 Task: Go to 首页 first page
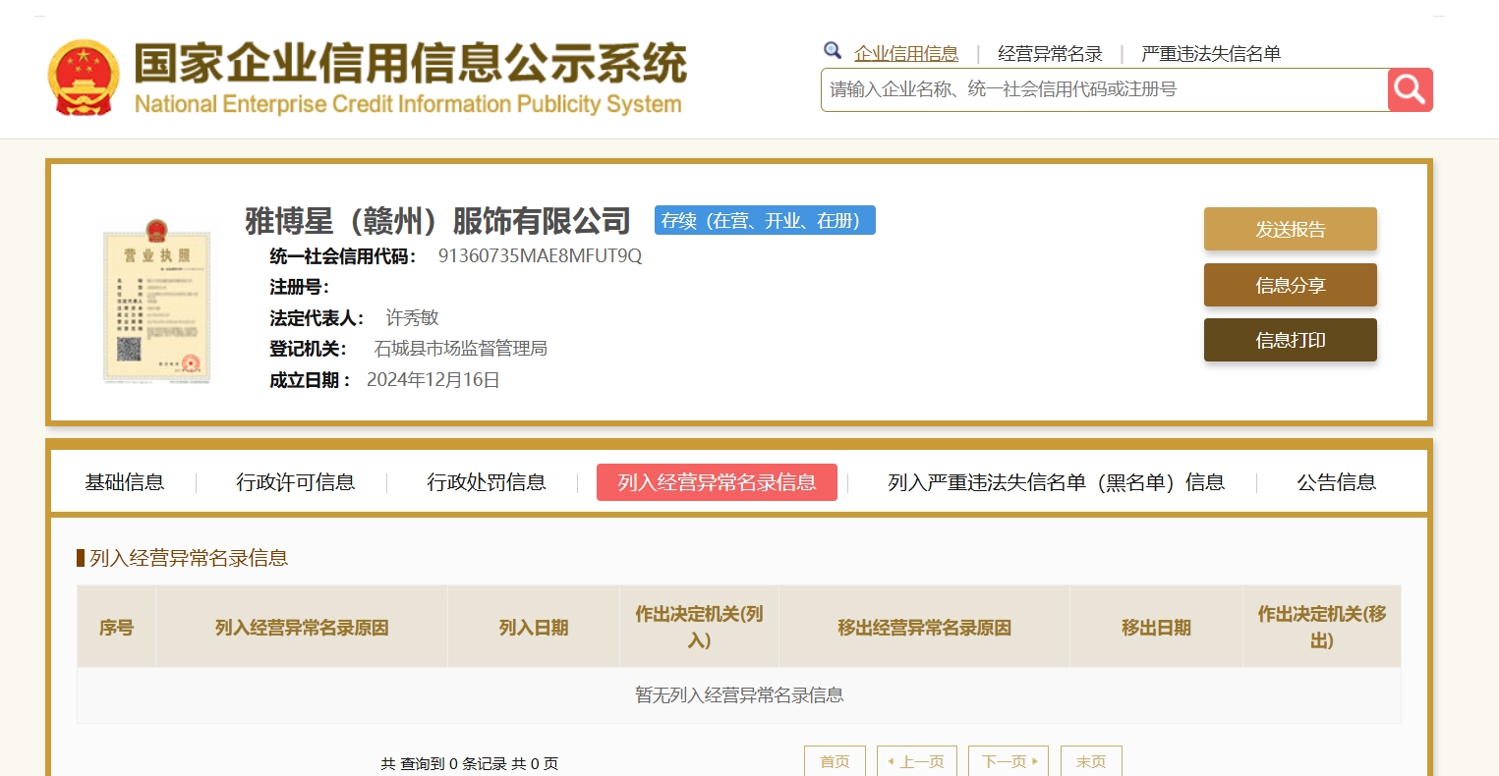[835, 761]
